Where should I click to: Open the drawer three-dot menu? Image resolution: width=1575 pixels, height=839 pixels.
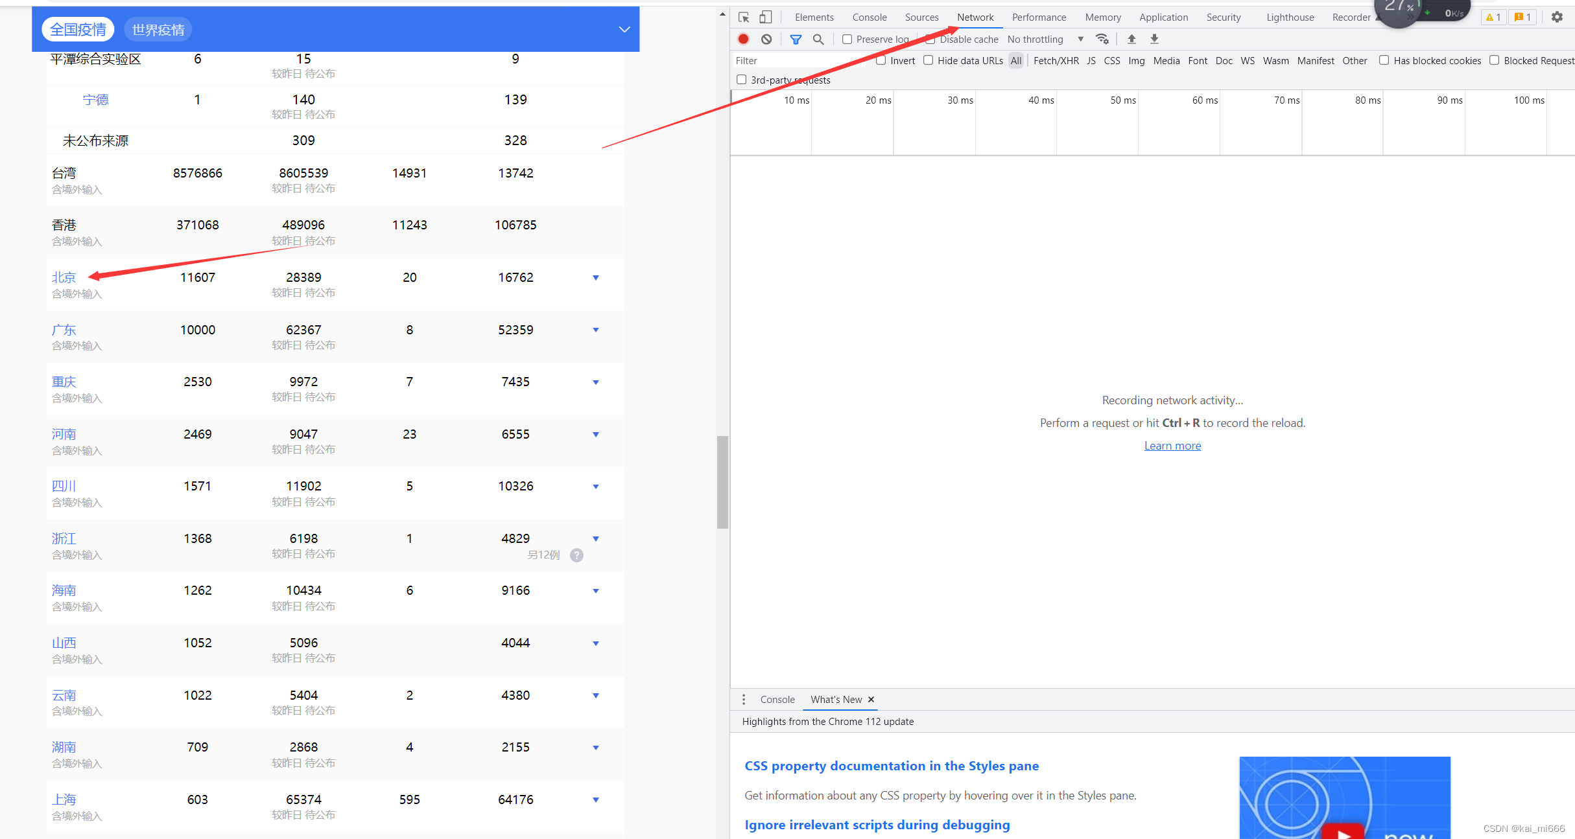coord(744,700)
